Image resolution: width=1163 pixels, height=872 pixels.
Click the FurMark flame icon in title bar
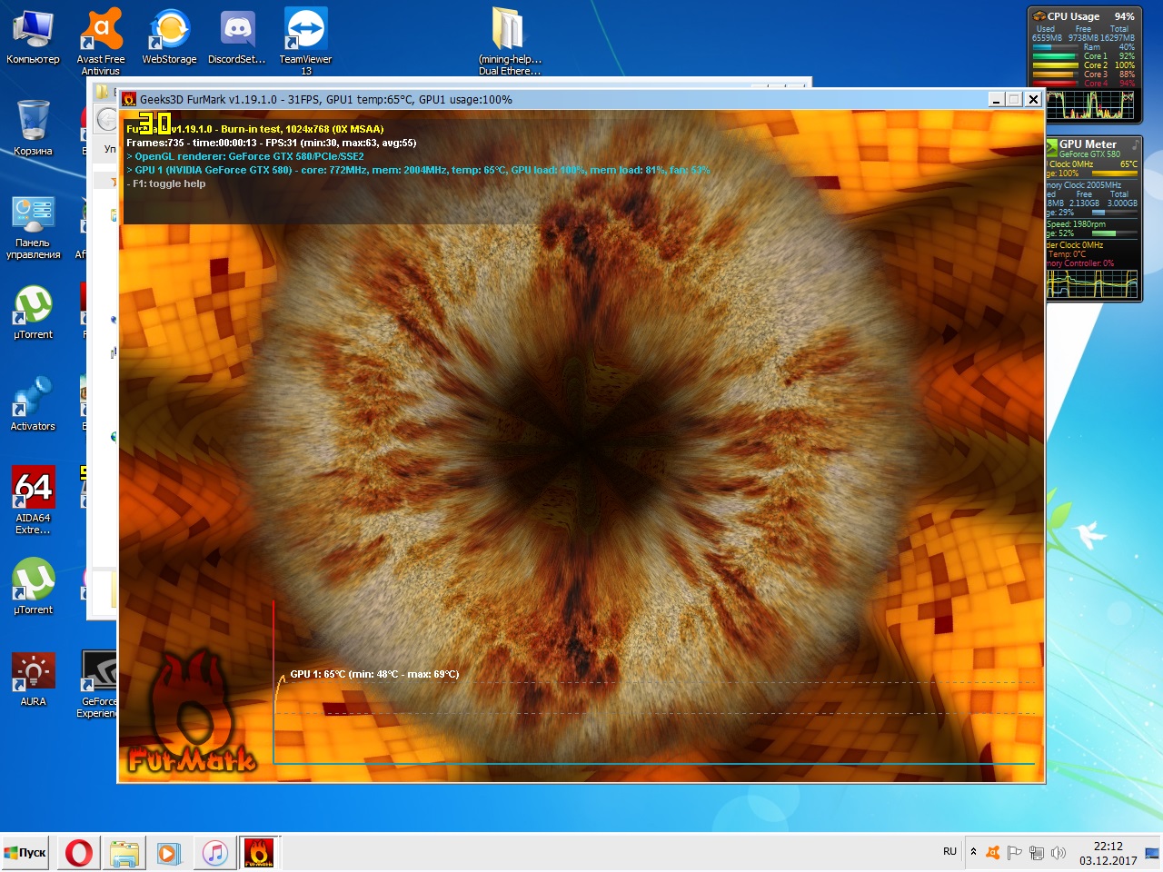(x=129, y=99)
